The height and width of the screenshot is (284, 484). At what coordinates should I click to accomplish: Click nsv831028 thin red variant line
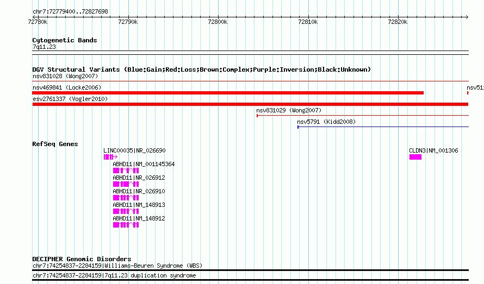tap(250, 81)
